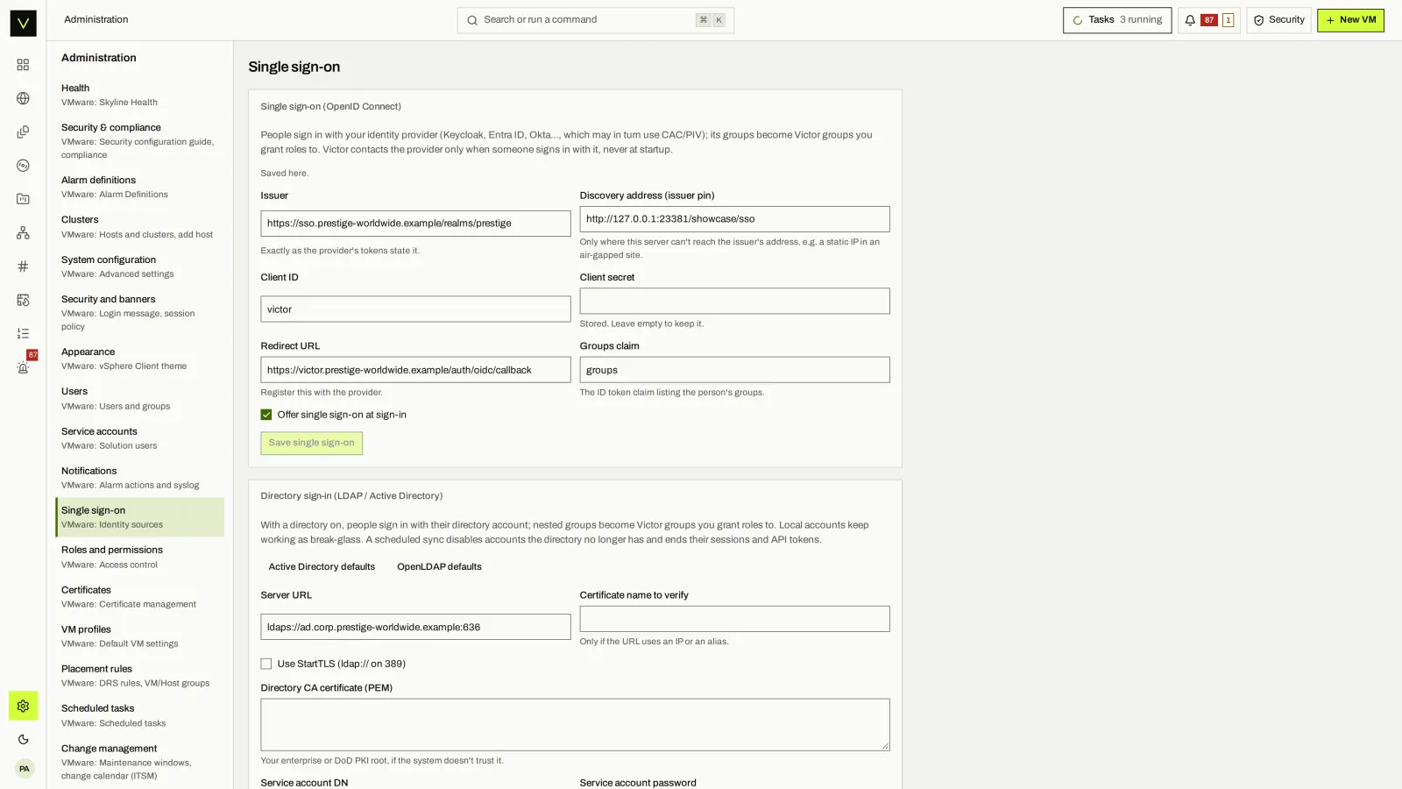This screenshot has width=1402, height=789.
Task: Click the Groups claim input field
Action: point(734,370)
